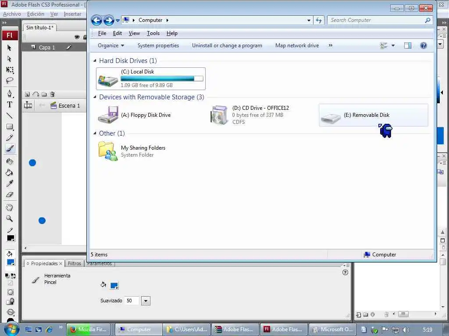Click the insert layer icon in timeline
The width and height of the screenshot is (449, 336).
pyautogui.click(x=27, y=94)
